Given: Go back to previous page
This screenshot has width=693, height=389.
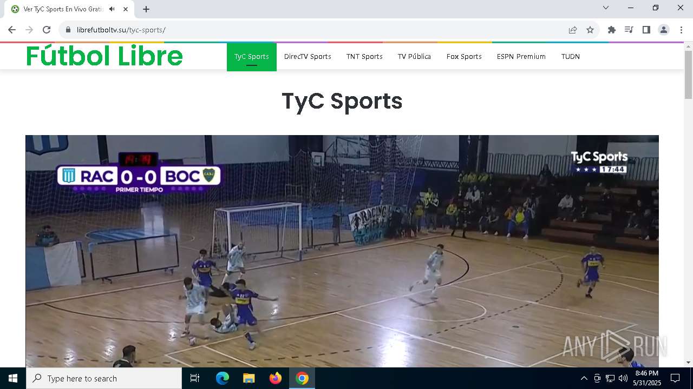Looking at the screenshot, I should tap(12, 30).
